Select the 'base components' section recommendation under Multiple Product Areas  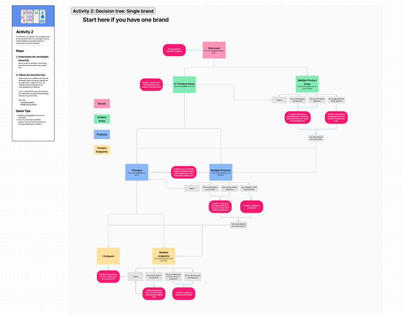pos(297,117)
